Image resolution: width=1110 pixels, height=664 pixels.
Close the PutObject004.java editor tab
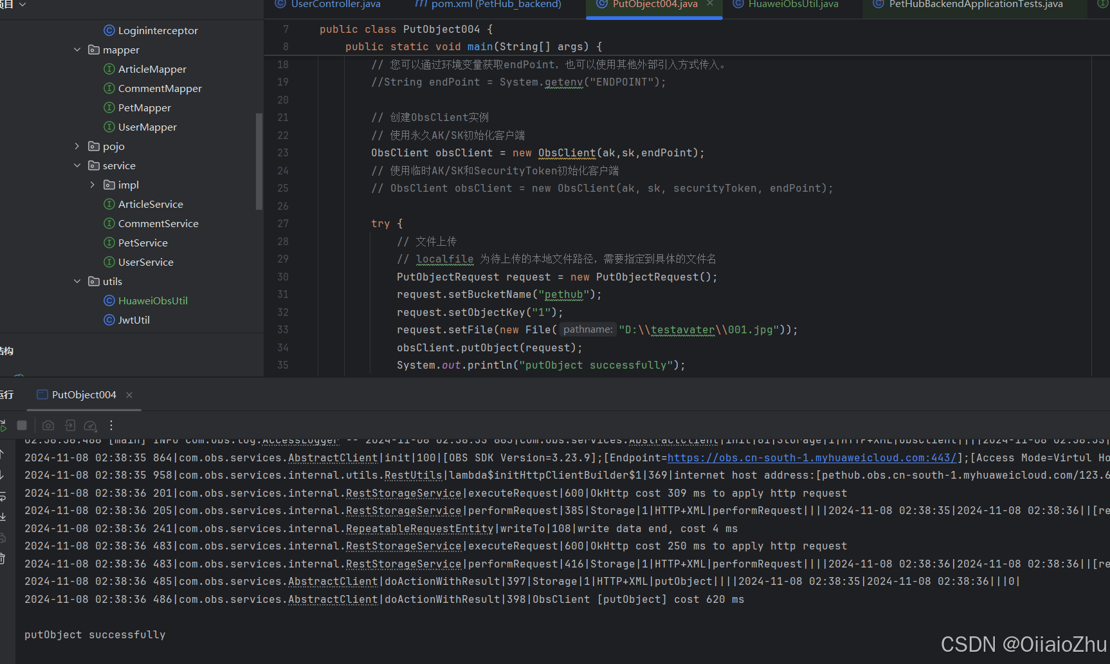pos(710,4)
